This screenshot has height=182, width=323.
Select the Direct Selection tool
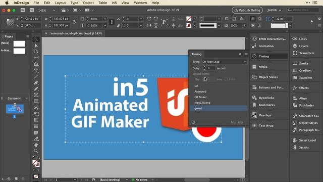coord(36,45)
